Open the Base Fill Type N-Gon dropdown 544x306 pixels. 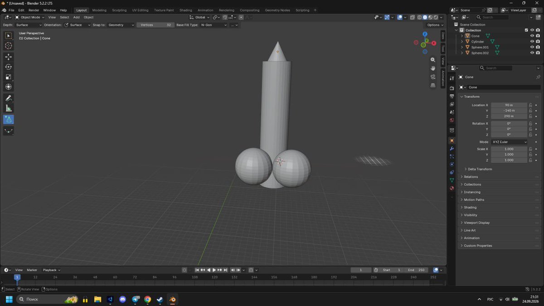214,25
